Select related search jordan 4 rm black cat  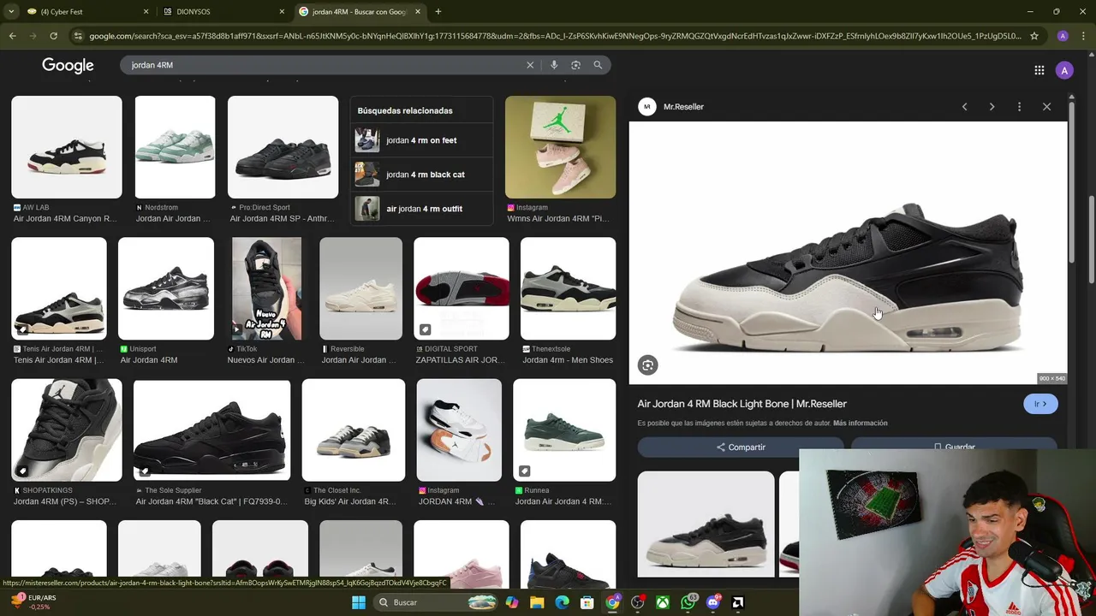(x=422, y=175)
